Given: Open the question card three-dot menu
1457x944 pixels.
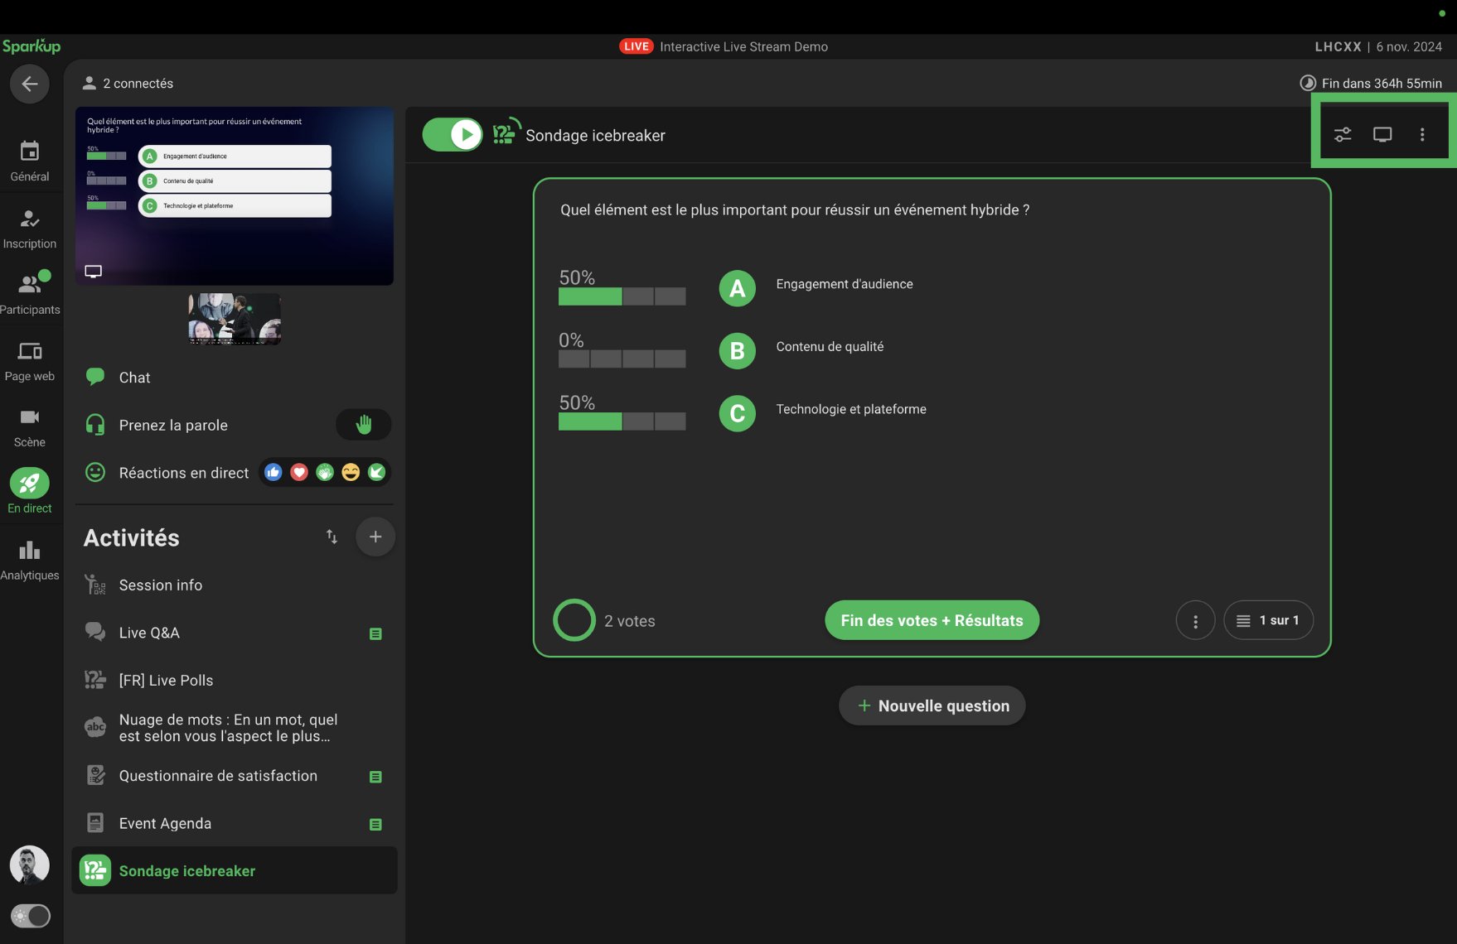Looking at the screenshot, I should [x=1195, y=621].
